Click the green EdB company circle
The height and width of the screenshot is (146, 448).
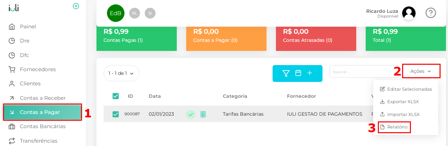click(116, 13)
